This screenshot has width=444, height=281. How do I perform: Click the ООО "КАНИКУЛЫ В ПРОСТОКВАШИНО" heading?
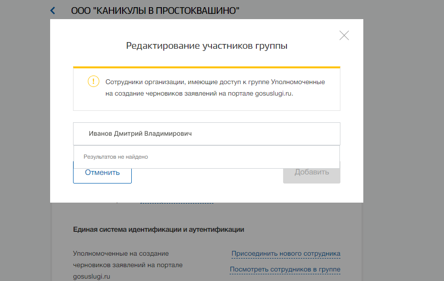155,11
